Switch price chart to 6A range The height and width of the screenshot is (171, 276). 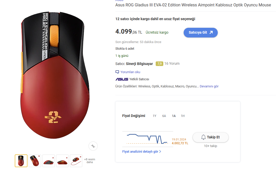pyautogui.click(x=164, y=116)
